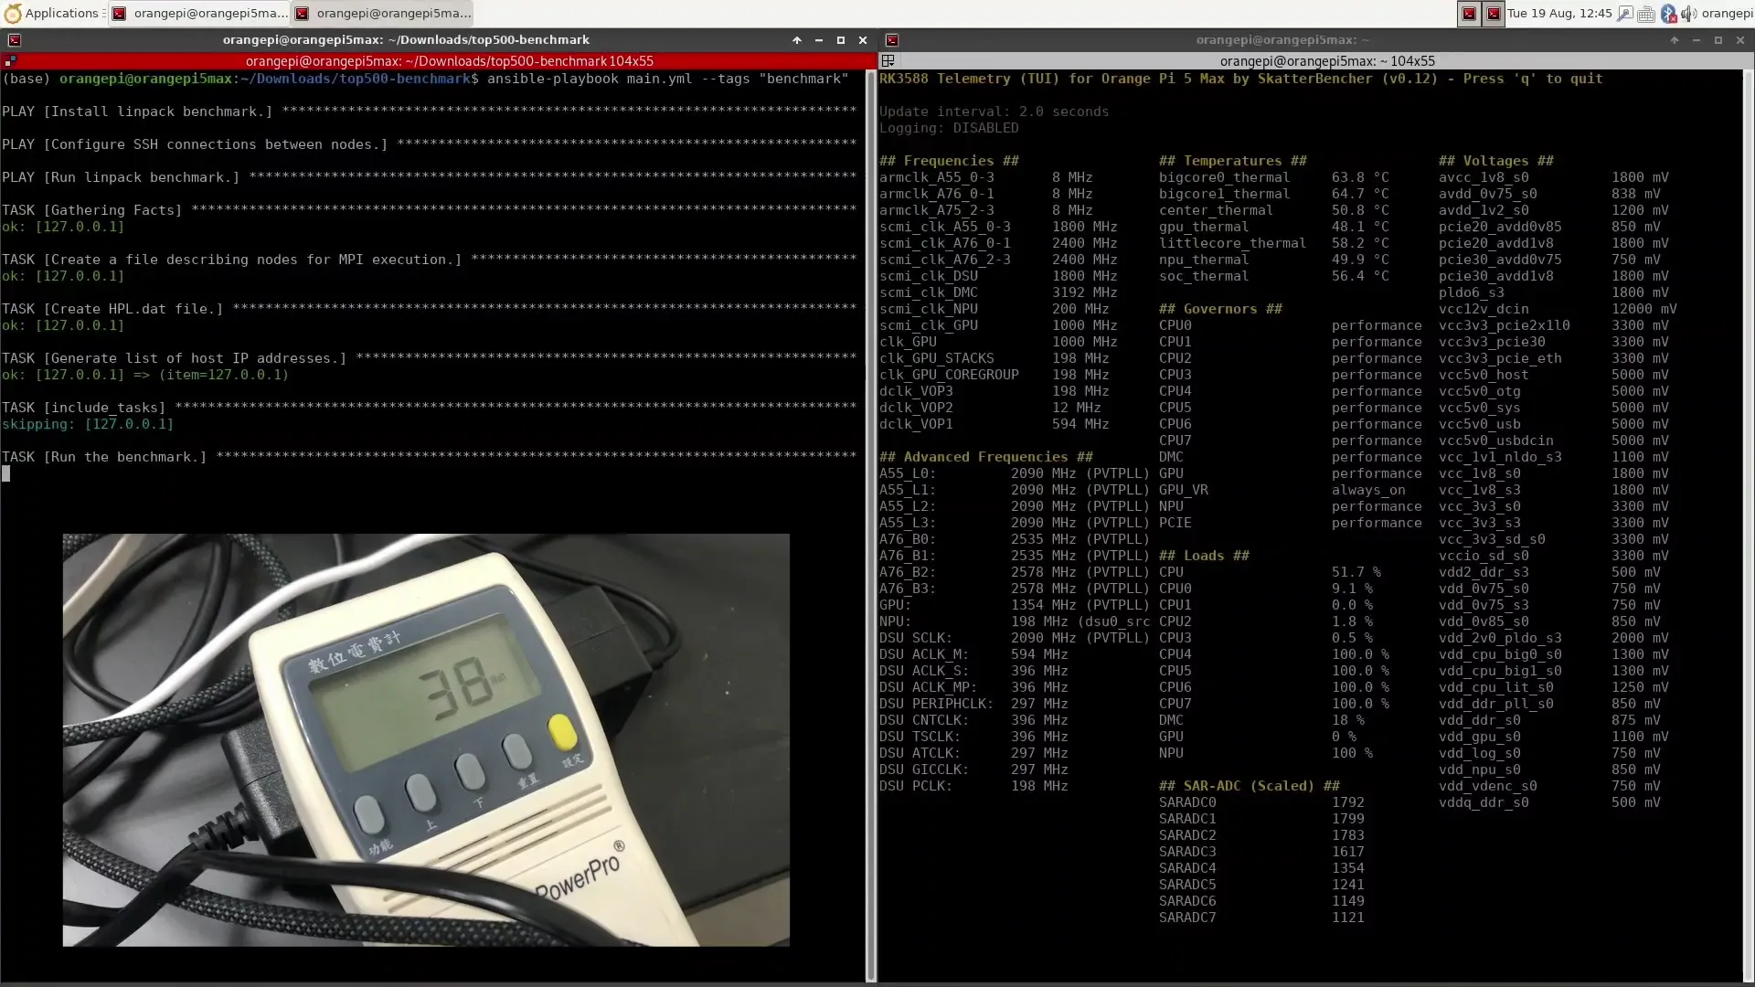The width and height of the screenshot is (1755, 987).
Task: Open the left terminal window's menu icon
Action: tap(14, 40)
